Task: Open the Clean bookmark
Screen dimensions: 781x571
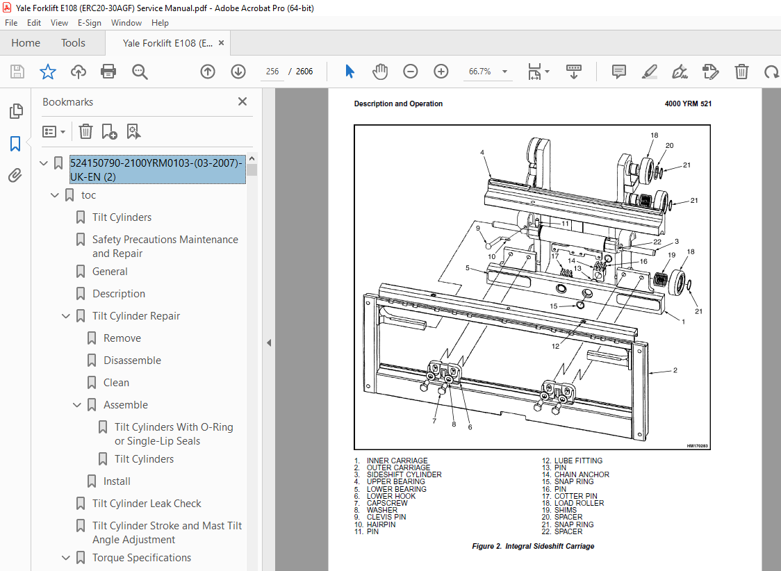Action: click(116, 383)
